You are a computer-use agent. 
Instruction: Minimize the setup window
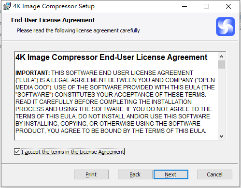click(184, 6)
